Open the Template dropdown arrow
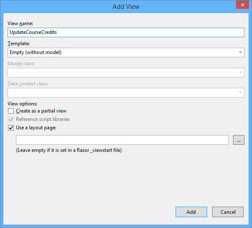The height and width of the screenshot is (228, 252). pyautogui.click(x=240, y=52)
